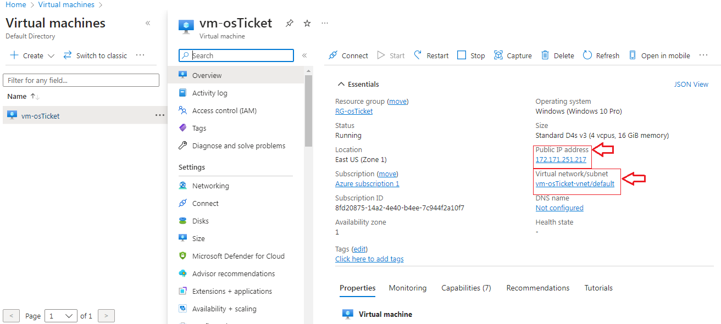This screenshot has width=721, height=324.
Task: Star vm-osTicket as a favorite
Action: [x=307, y=23]
